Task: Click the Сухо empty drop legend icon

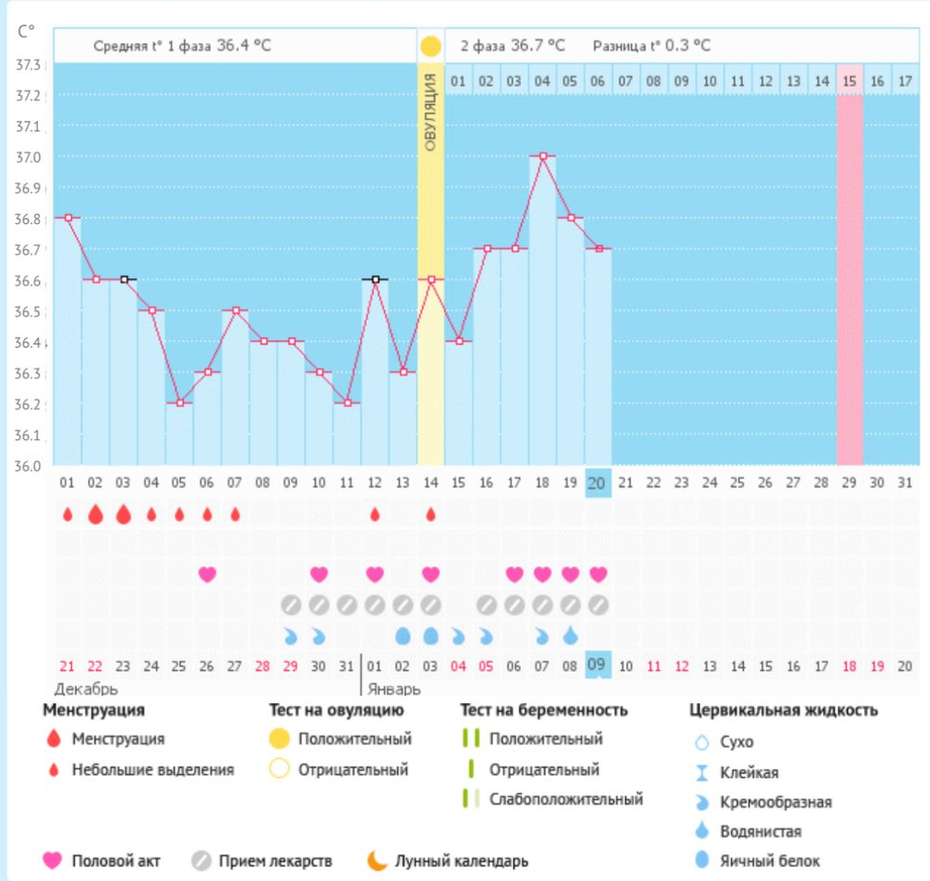Action: click(x=701, y=742)
